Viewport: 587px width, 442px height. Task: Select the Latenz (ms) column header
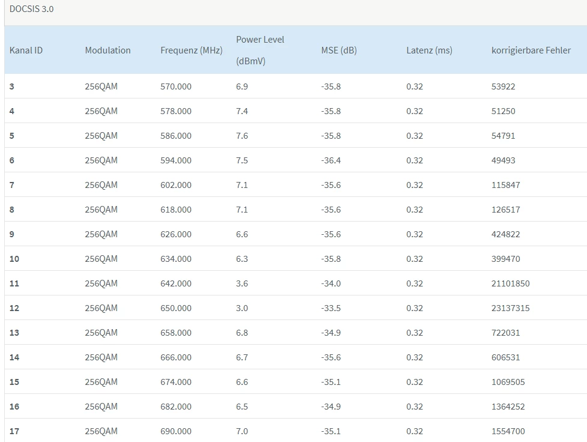[430, 50]
